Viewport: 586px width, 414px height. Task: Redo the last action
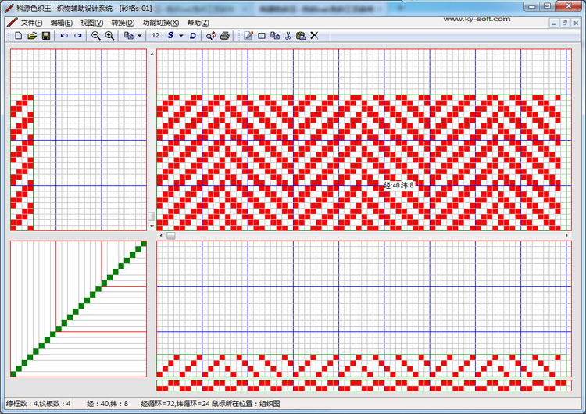(77, 36)
